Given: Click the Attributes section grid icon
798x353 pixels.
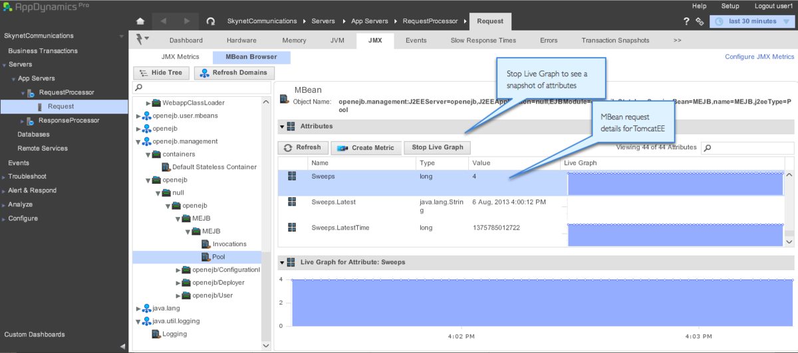Looking at the screenshot, I should 291,126.
